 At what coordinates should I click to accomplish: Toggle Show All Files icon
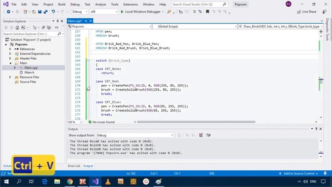(x=49, y=28)
